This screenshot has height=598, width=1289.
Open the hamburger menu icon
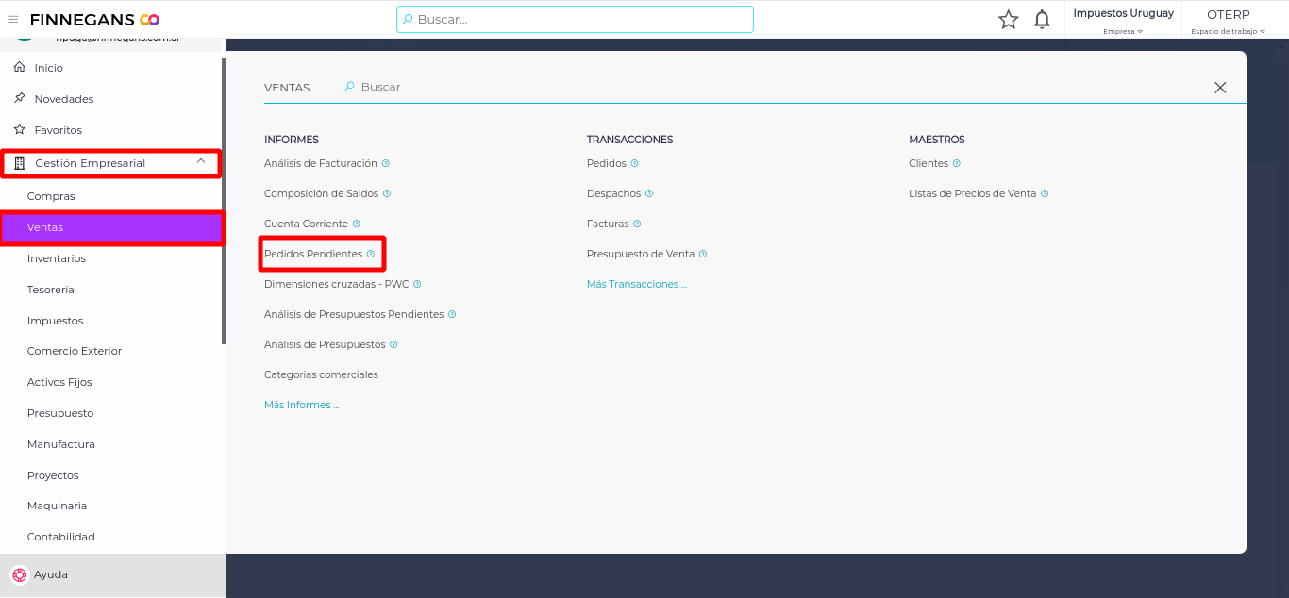[13, 19]
